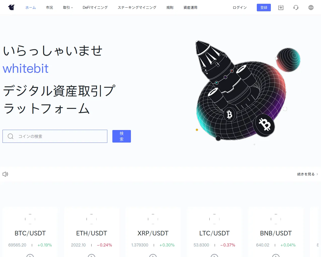Screen dimensions: 321x257
Task: Go to ステーキングマイニング page
Action: click(137, 8)
